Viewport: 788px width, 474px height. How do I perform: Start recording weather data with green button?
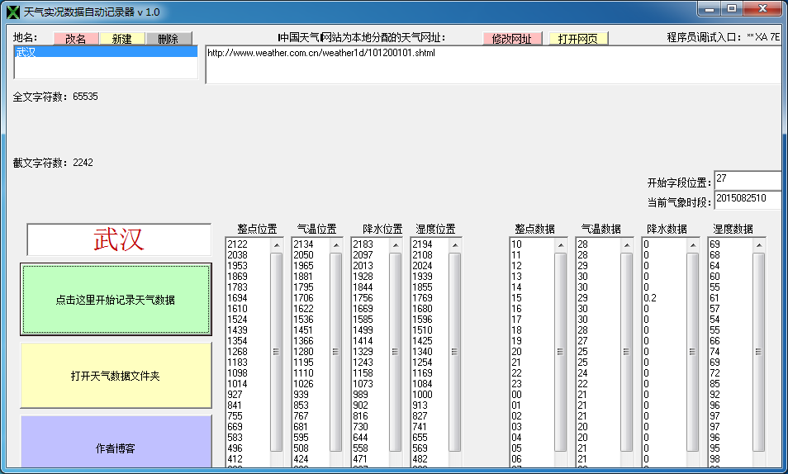[x=116, y=300]
